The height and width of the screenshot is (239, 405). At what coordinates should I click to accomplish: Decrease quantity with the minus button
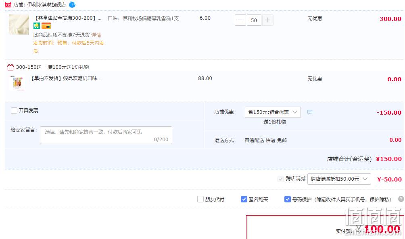click(240, 20)
